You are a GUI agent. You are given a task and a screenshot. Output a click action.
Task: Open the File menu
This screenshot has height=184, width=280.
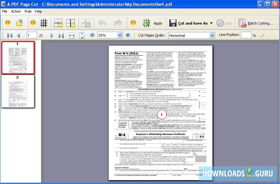tap(5, 11)
